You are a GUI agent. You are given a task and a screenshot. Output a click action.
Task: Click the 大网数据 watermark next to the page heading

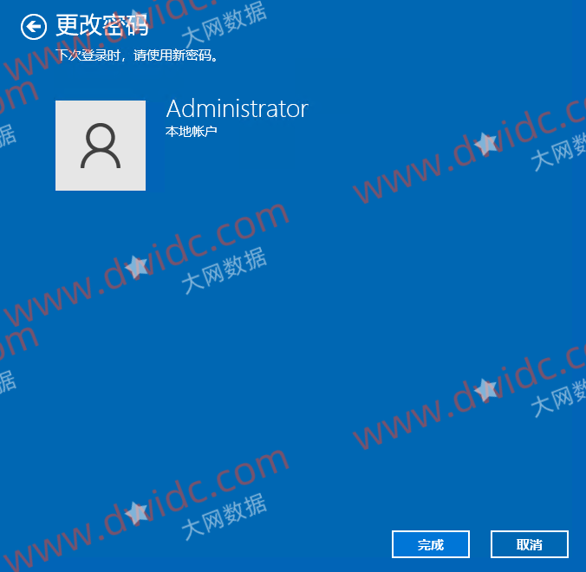[225, 24]
